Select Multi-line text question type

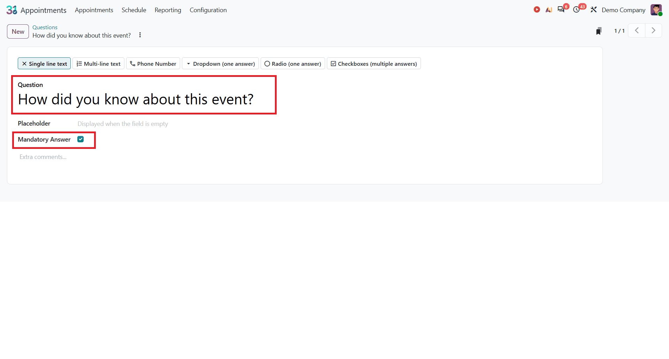coord(98,64)
